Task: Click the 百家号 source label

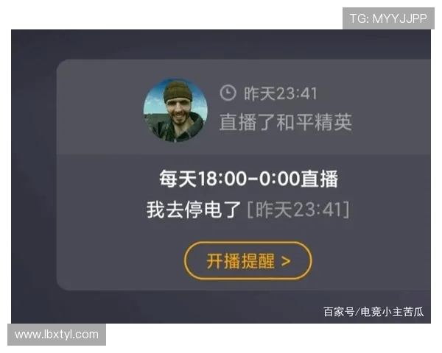Action: pyautogui.click(x=339, y=312)
